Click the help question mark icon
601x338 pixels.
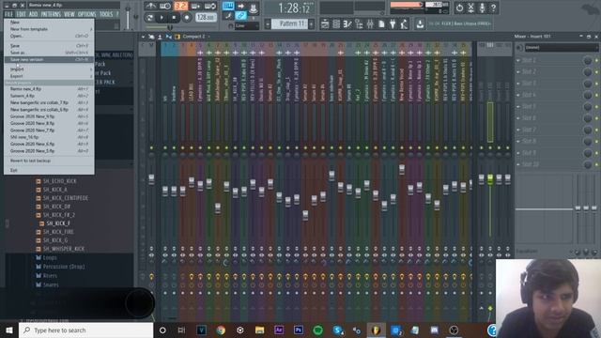tap(494, 8)
